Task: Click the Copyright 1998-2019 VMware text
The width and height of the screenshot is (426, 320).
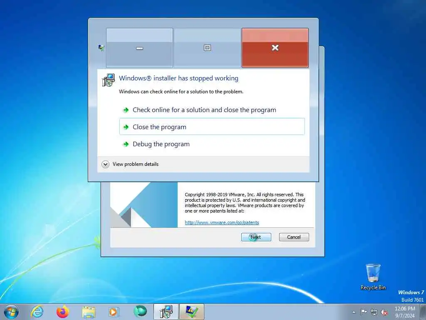Action: 245,203
